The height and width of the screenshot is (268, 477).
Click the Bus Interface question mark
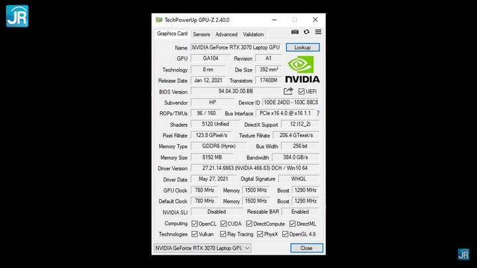click(318, 113)
